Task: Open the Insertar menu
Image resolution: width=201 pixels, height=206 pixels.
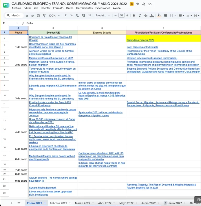Action: point(46,8)
